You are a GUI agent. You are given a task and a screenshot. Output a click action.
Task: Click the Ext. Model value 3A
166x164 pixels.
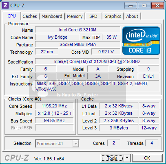[98, 76]
